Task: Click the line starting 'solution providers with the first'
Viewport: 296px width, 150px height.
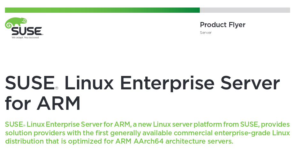Action: [x=148, y=133]
